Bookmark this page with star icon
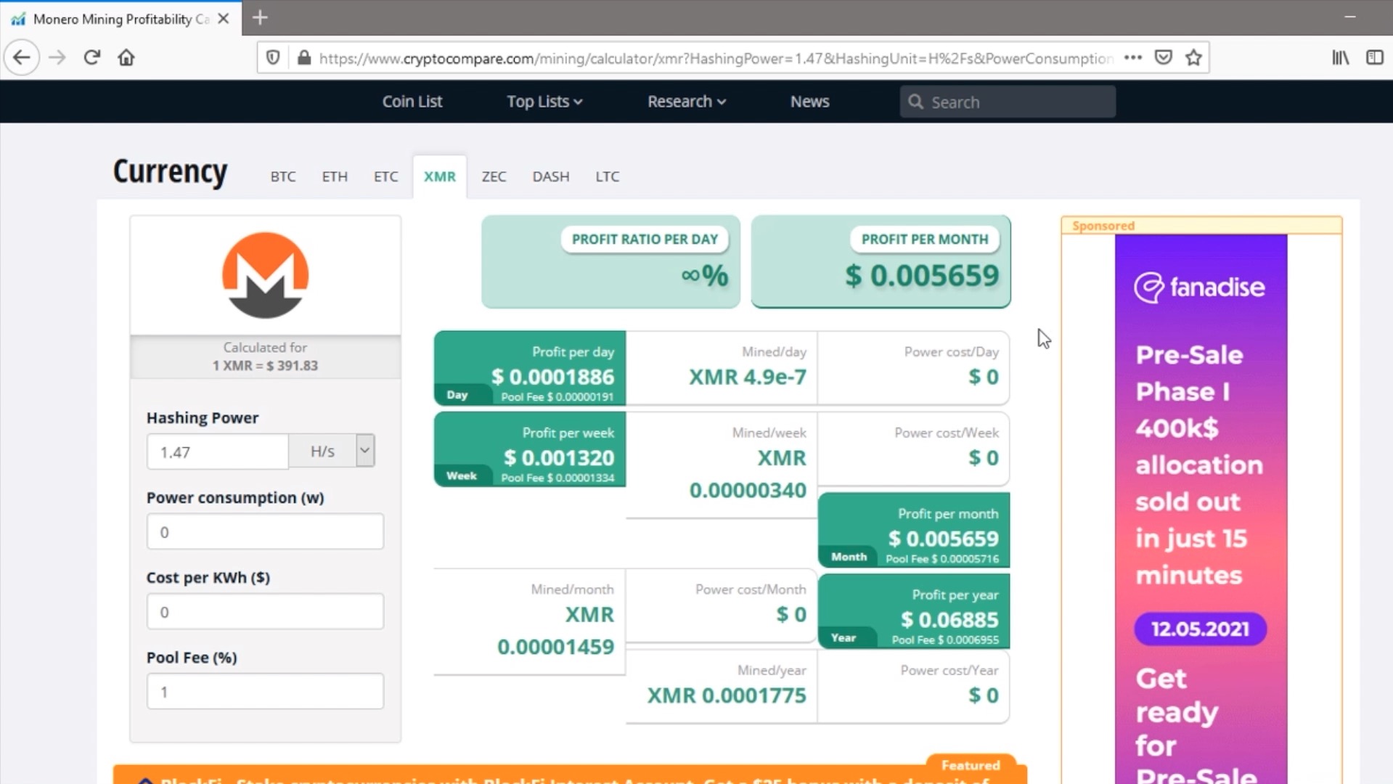This screenshot has height=784, width=1393. [x=1193, y=57]
